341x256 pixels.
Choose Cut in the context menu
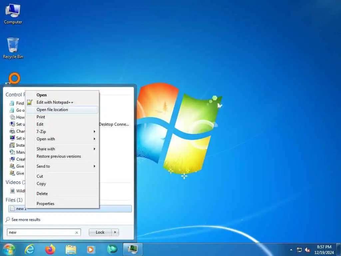(62, 176)
